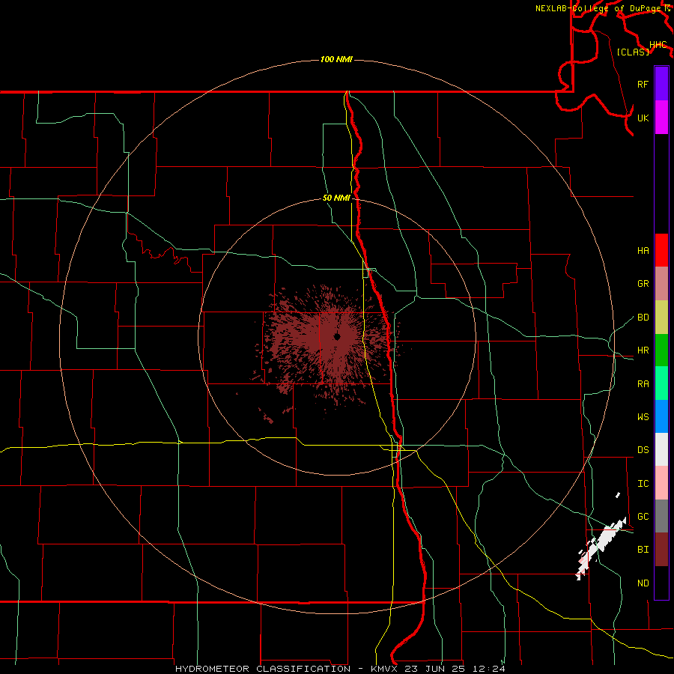The height and width of the screenshot is (674, 674).
Task: Click the GR legend label
Action: point(643,284)
